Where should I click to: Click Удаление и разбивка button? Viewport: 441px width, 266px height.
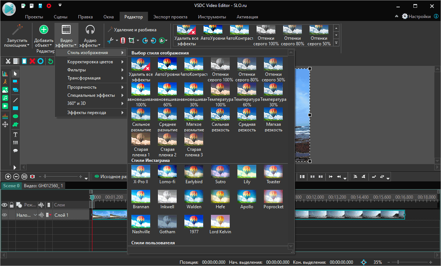[x=132, y=30]
